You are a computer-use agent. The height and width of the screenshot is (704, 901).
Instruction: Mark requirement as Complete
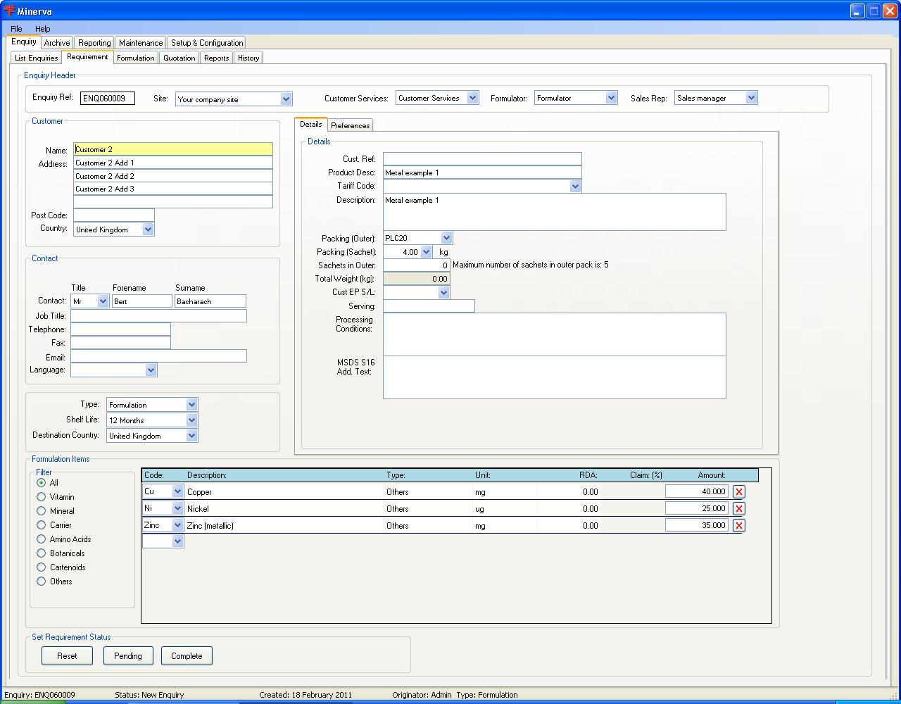point(187,656)
